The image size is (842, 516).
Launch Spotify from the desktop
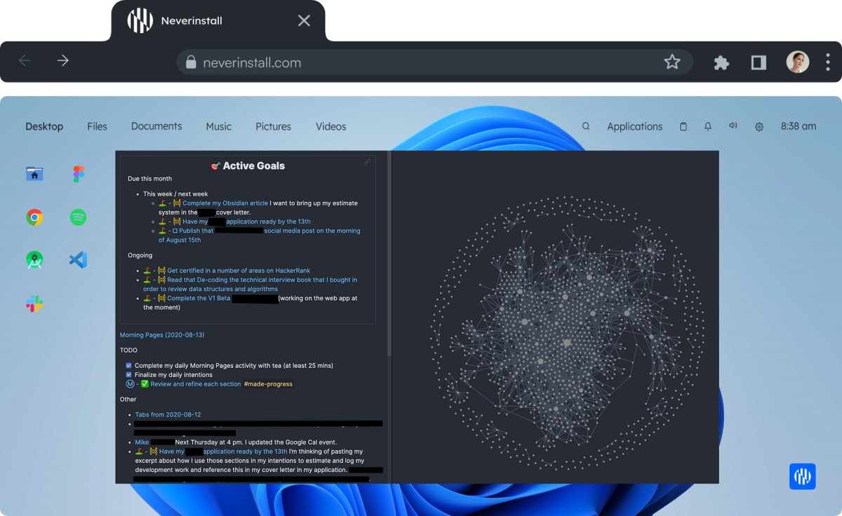click(x=79, y=217)
